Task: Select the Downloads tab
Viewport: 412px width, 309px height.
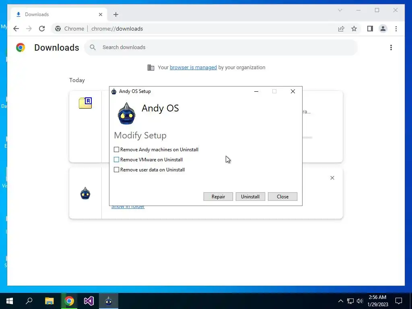Action: pos(59,14)
